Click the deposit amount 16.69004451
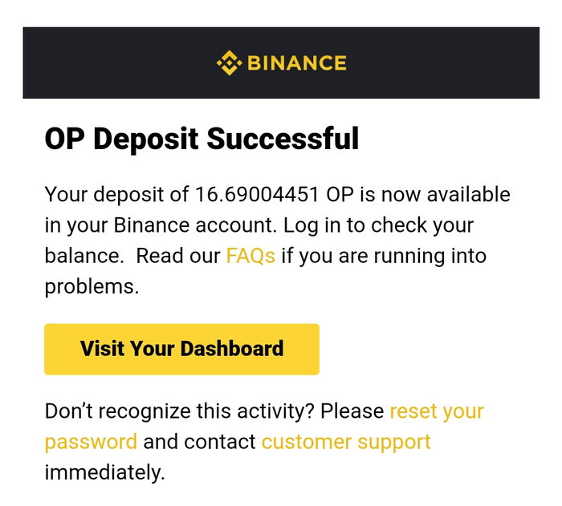Screen dimensions: 562x506 click(257, 195)
